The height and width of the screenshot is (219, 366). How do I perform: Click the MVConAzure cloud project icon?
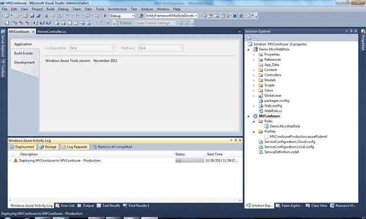click(x=255, y=116)
